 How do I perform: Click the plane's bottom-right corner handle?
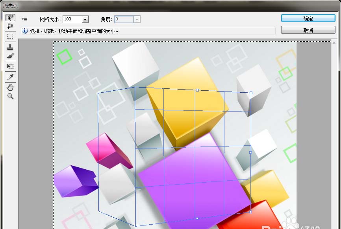[x=250, y=212]
